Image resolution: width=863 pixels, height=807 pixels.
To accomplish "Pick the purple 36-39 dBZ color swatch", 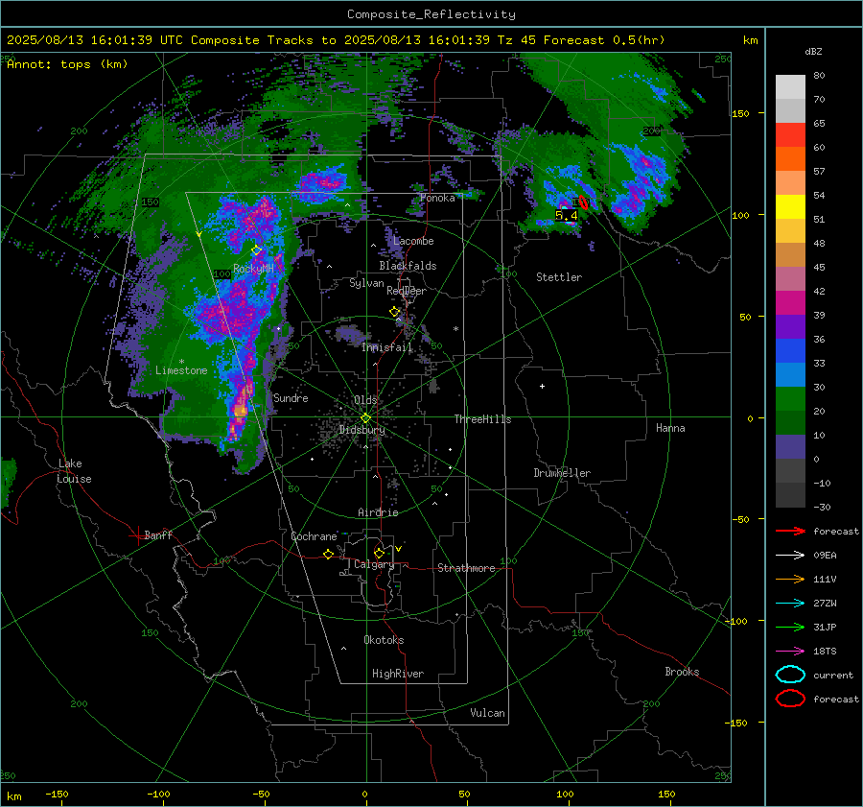I will pos(790,326).
